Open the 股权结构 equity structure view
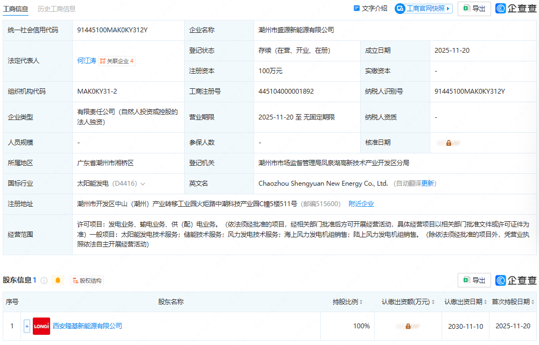 (87, 280)
